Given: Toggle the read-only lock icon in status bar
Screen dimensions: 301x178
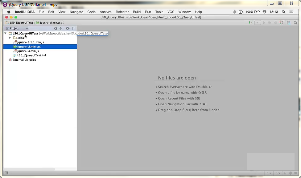Looking at the screenshot, I should (x=285, y=173).
